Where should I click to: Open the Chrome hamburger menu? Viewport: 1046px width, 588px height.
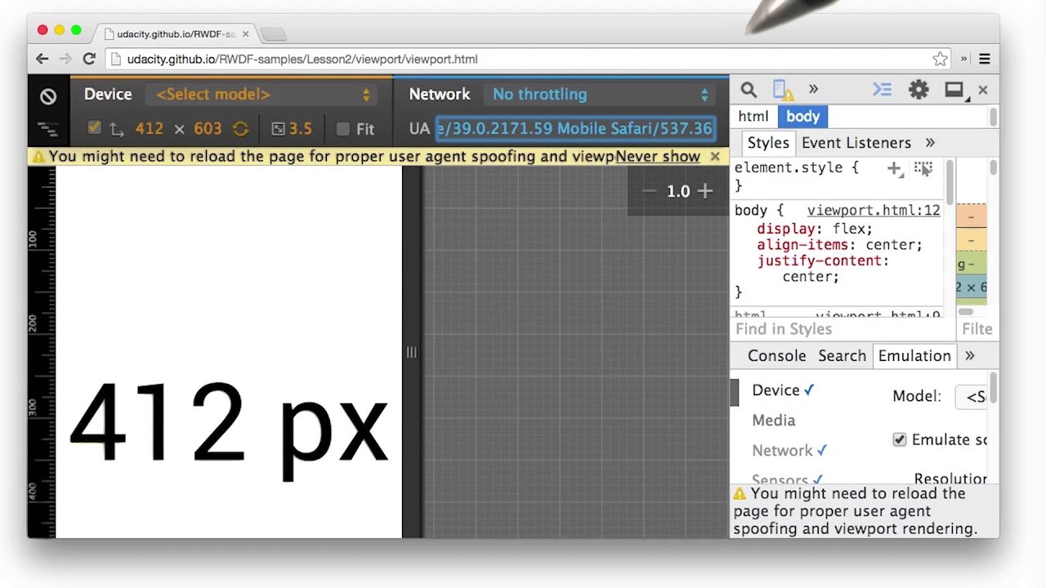click(x=985, y=59)
